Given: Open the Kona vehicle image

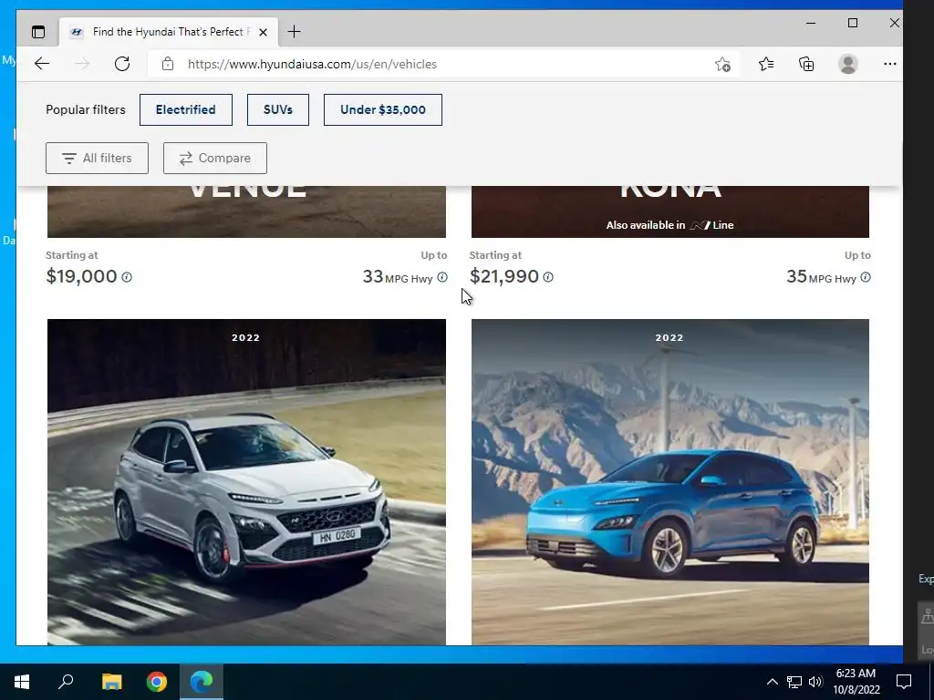Looking at the screenshot, I should point(670,211).
